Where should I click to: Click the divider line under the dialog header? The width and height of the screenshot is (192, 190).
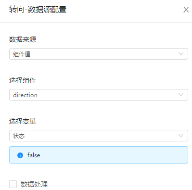pyautogui.click(x=96, y=22)
